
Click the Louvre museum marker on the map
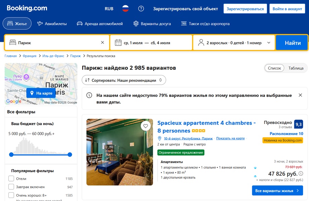click(x=26, y=77)
